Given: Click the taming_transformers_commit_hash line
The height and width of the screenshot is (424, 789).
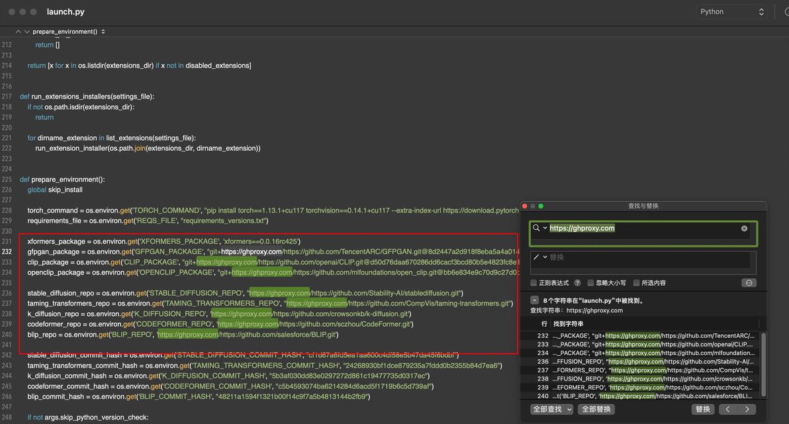Looking at the screenshot, I should click(x=265, y=366).
